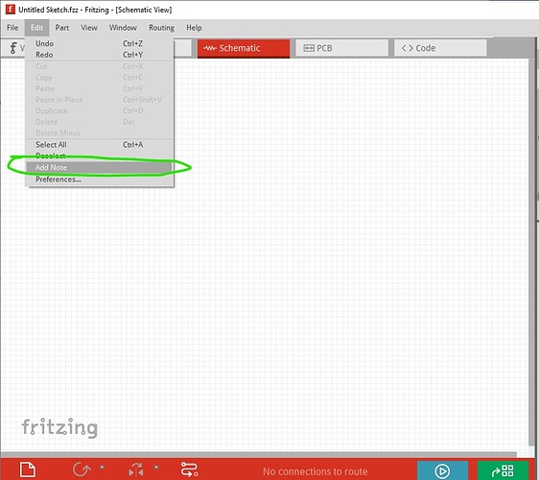Click the Flip icon in bottom toolbar

[x=136, y=470]
